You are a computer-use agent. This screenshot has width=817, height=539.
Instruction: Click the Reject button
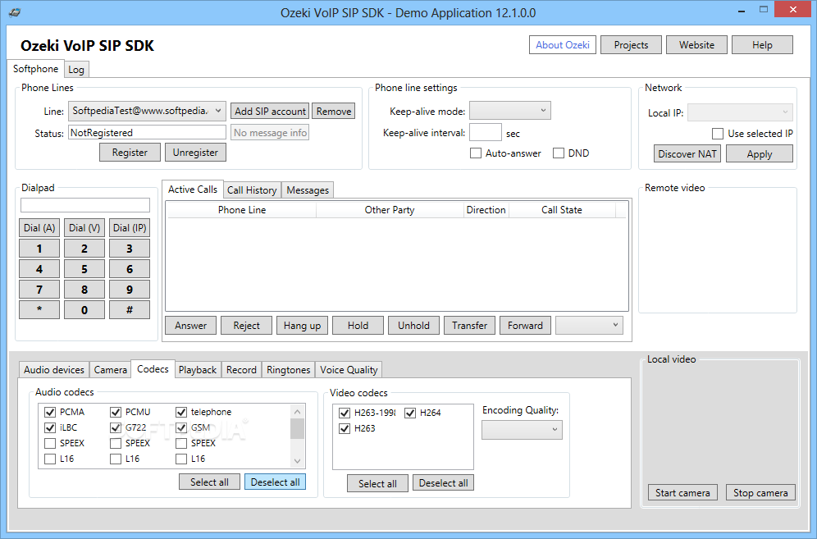point(246,325)
